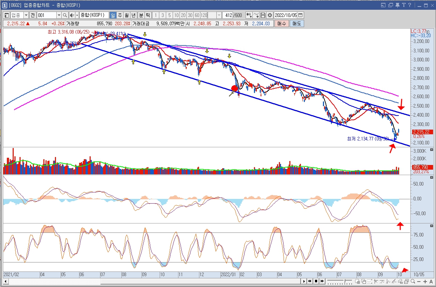Click the speaker sound icon in the toolbar
The height and width of the screenshot is (287, 436).
point(72,15)
